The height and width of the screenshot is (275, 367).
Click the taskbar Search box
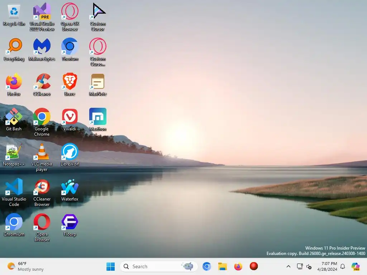pos(158,266)
